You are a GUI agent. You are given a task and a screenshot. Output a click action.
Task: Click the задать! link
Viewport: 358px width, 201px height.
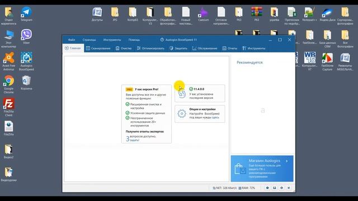coord(134,140)
